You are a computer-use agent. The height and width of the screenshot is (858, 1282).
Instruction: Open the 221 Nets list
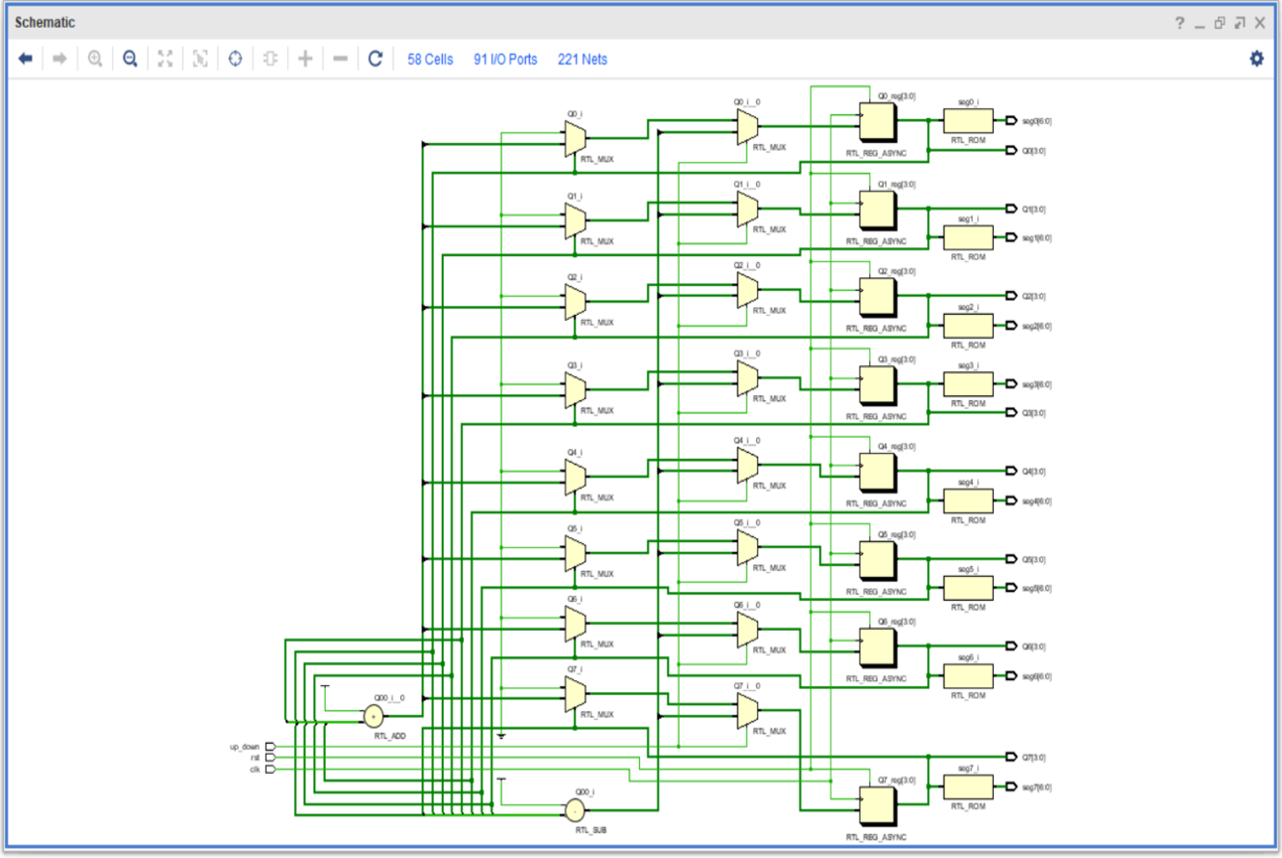click(581, 59)
